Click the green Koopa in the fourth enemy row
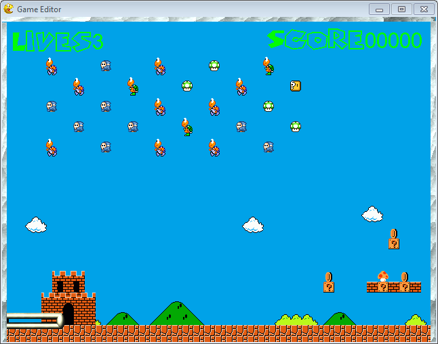Viewport: 438px width, 344px height. 187,127
